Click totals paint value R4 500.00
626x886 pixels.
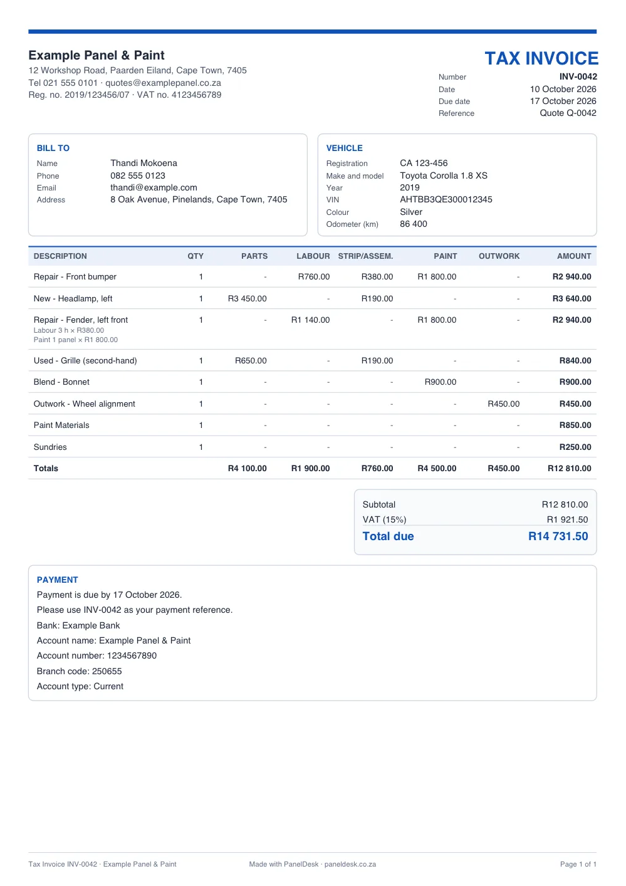click(x=437, y=468)
